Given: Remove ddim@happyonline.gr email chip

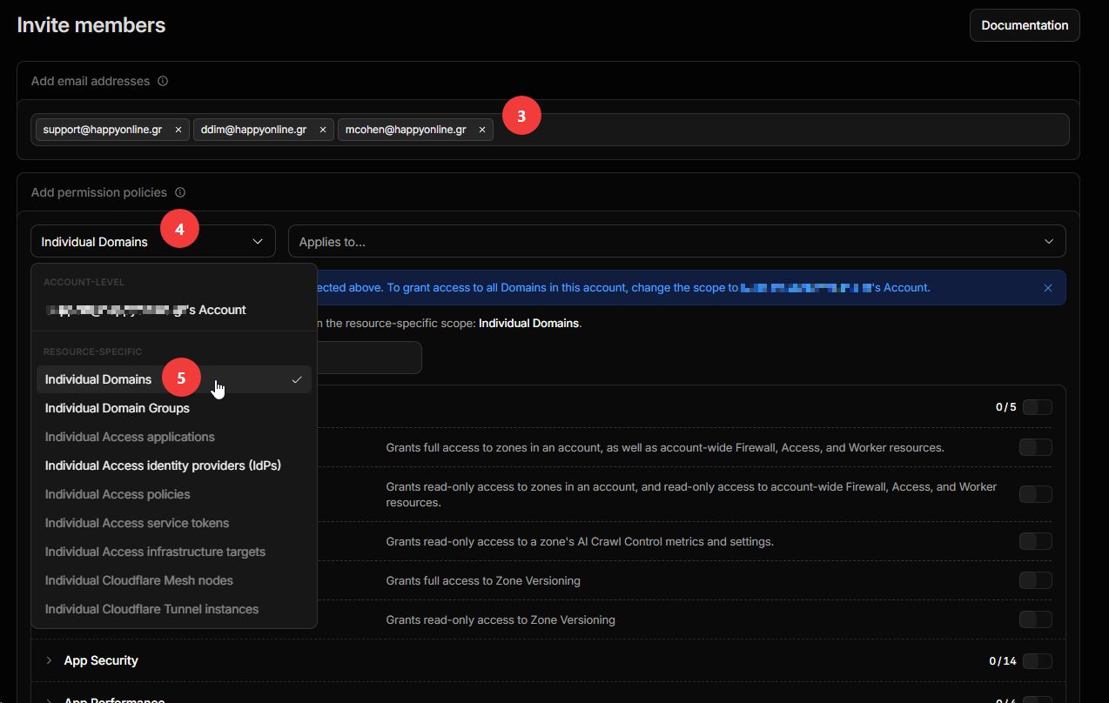Looking at the screenshot, I should 323,130.
